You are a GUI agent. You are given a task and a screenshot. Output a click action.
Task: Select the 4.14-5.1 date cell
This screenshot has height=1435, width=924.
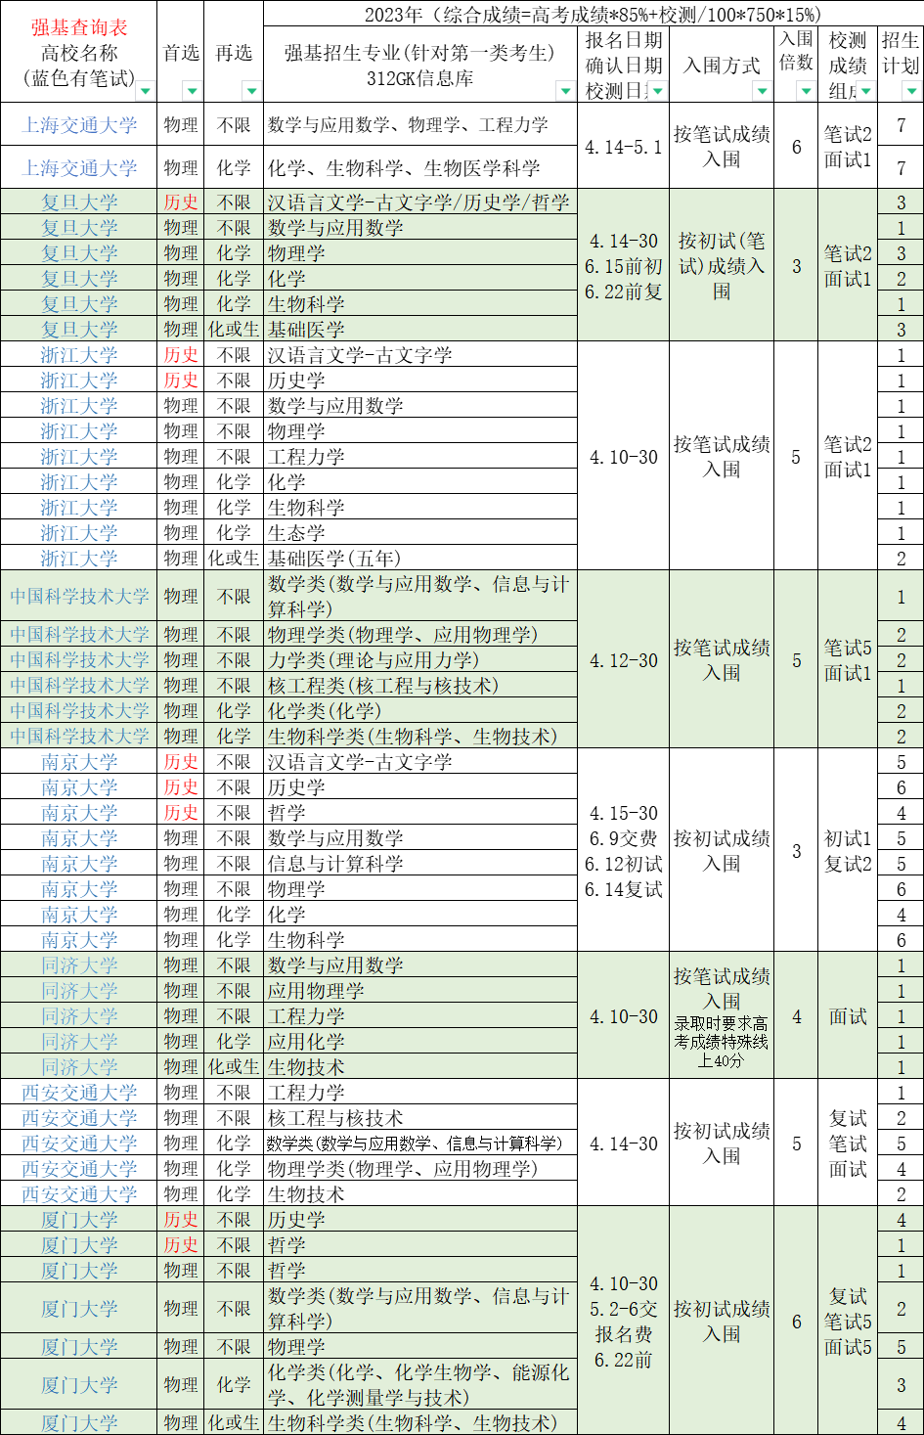[x=624, y=146]
